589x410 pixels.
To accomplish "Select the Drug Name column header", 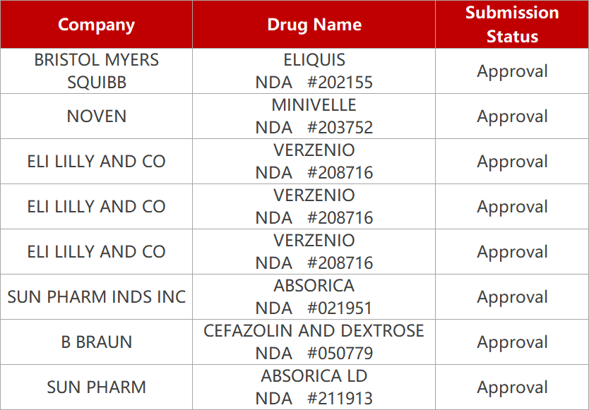I will [314, 25].
